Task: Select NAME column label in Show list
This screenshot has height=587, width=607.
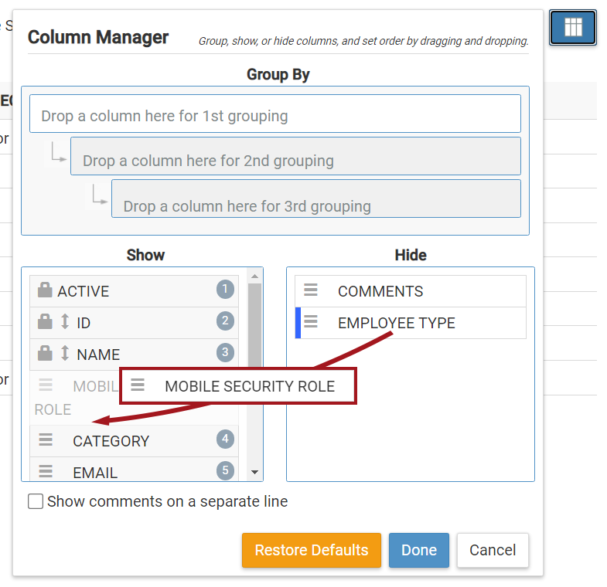Action: click(98, 355)
